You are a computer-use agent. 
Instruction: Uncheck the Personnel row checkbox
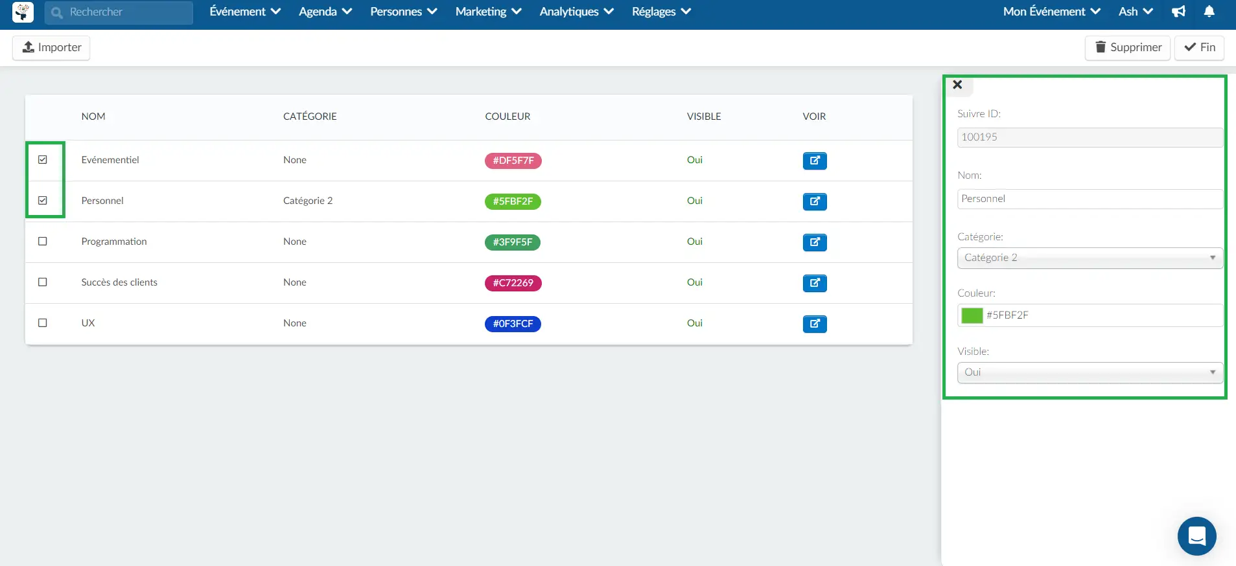(x=43, y=201)
